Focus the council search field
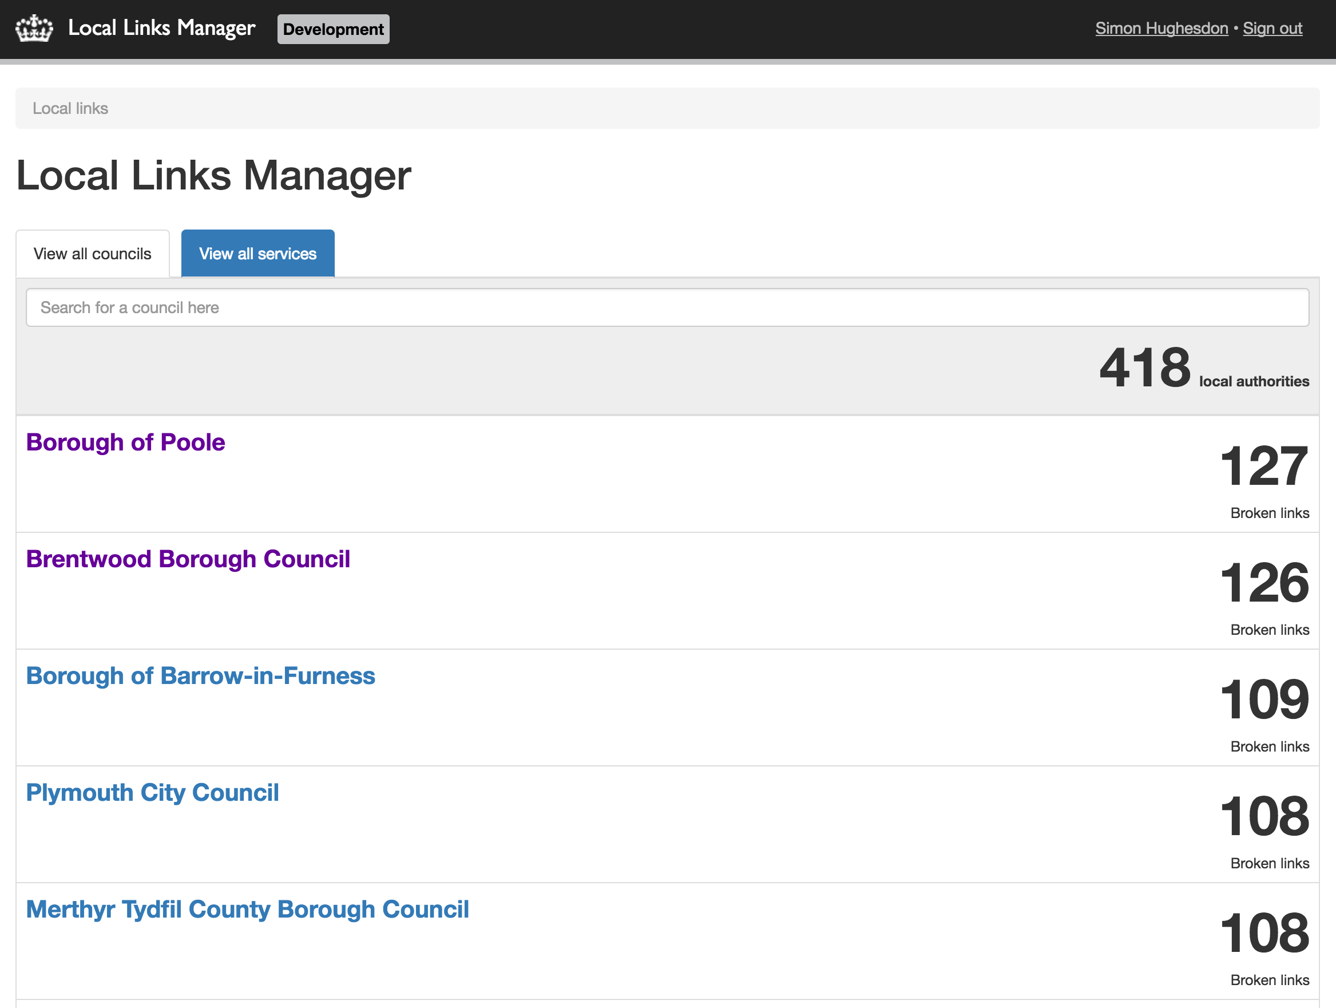 coord(667,307)
